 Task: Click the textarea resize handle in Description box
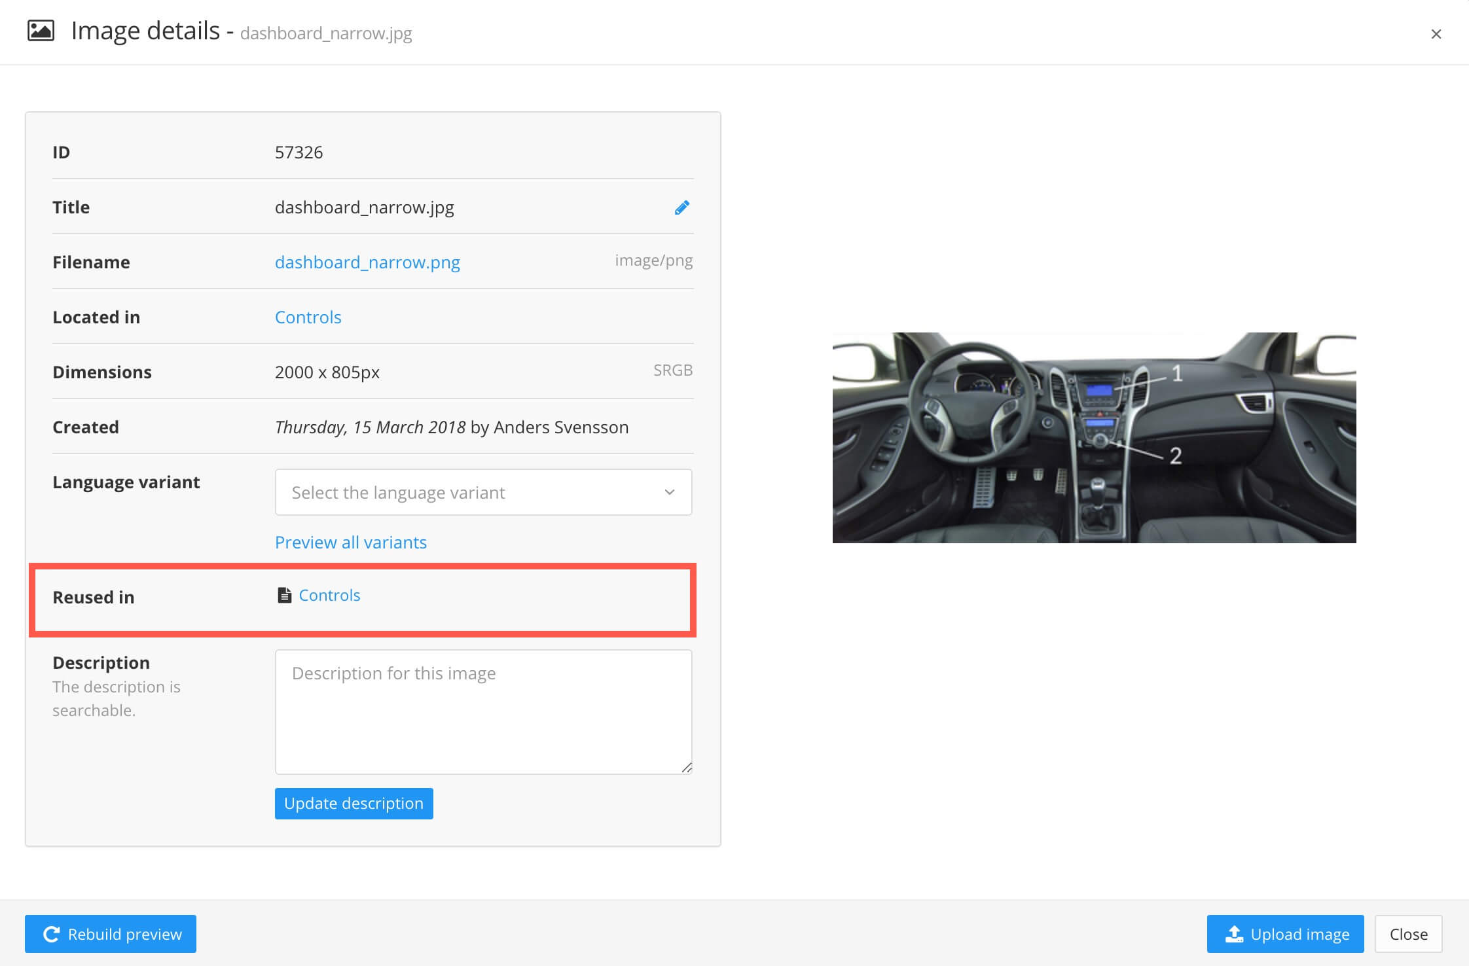686,768
